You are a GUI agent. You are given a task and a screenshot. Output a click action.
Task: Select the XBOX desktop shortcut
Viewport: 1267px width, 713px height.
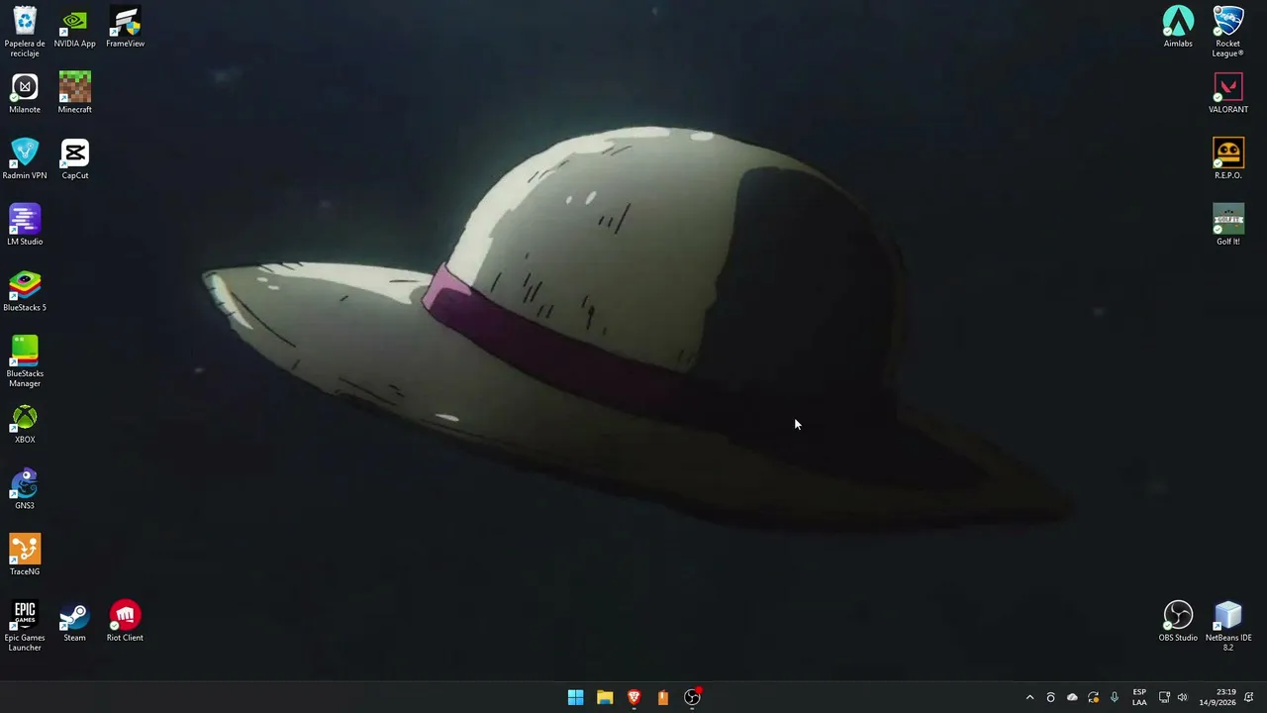click(25, 424)
